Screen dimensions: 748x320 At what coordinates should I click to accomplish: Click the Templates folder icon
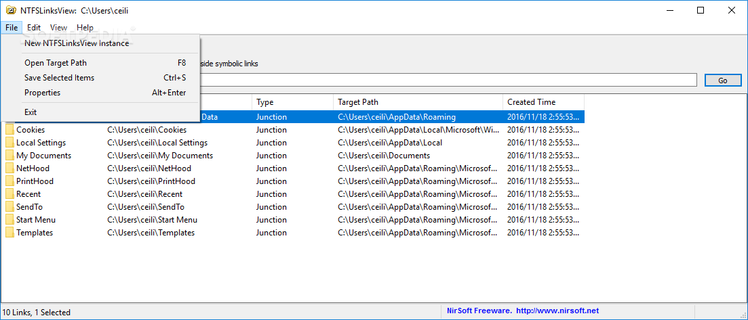9,232
